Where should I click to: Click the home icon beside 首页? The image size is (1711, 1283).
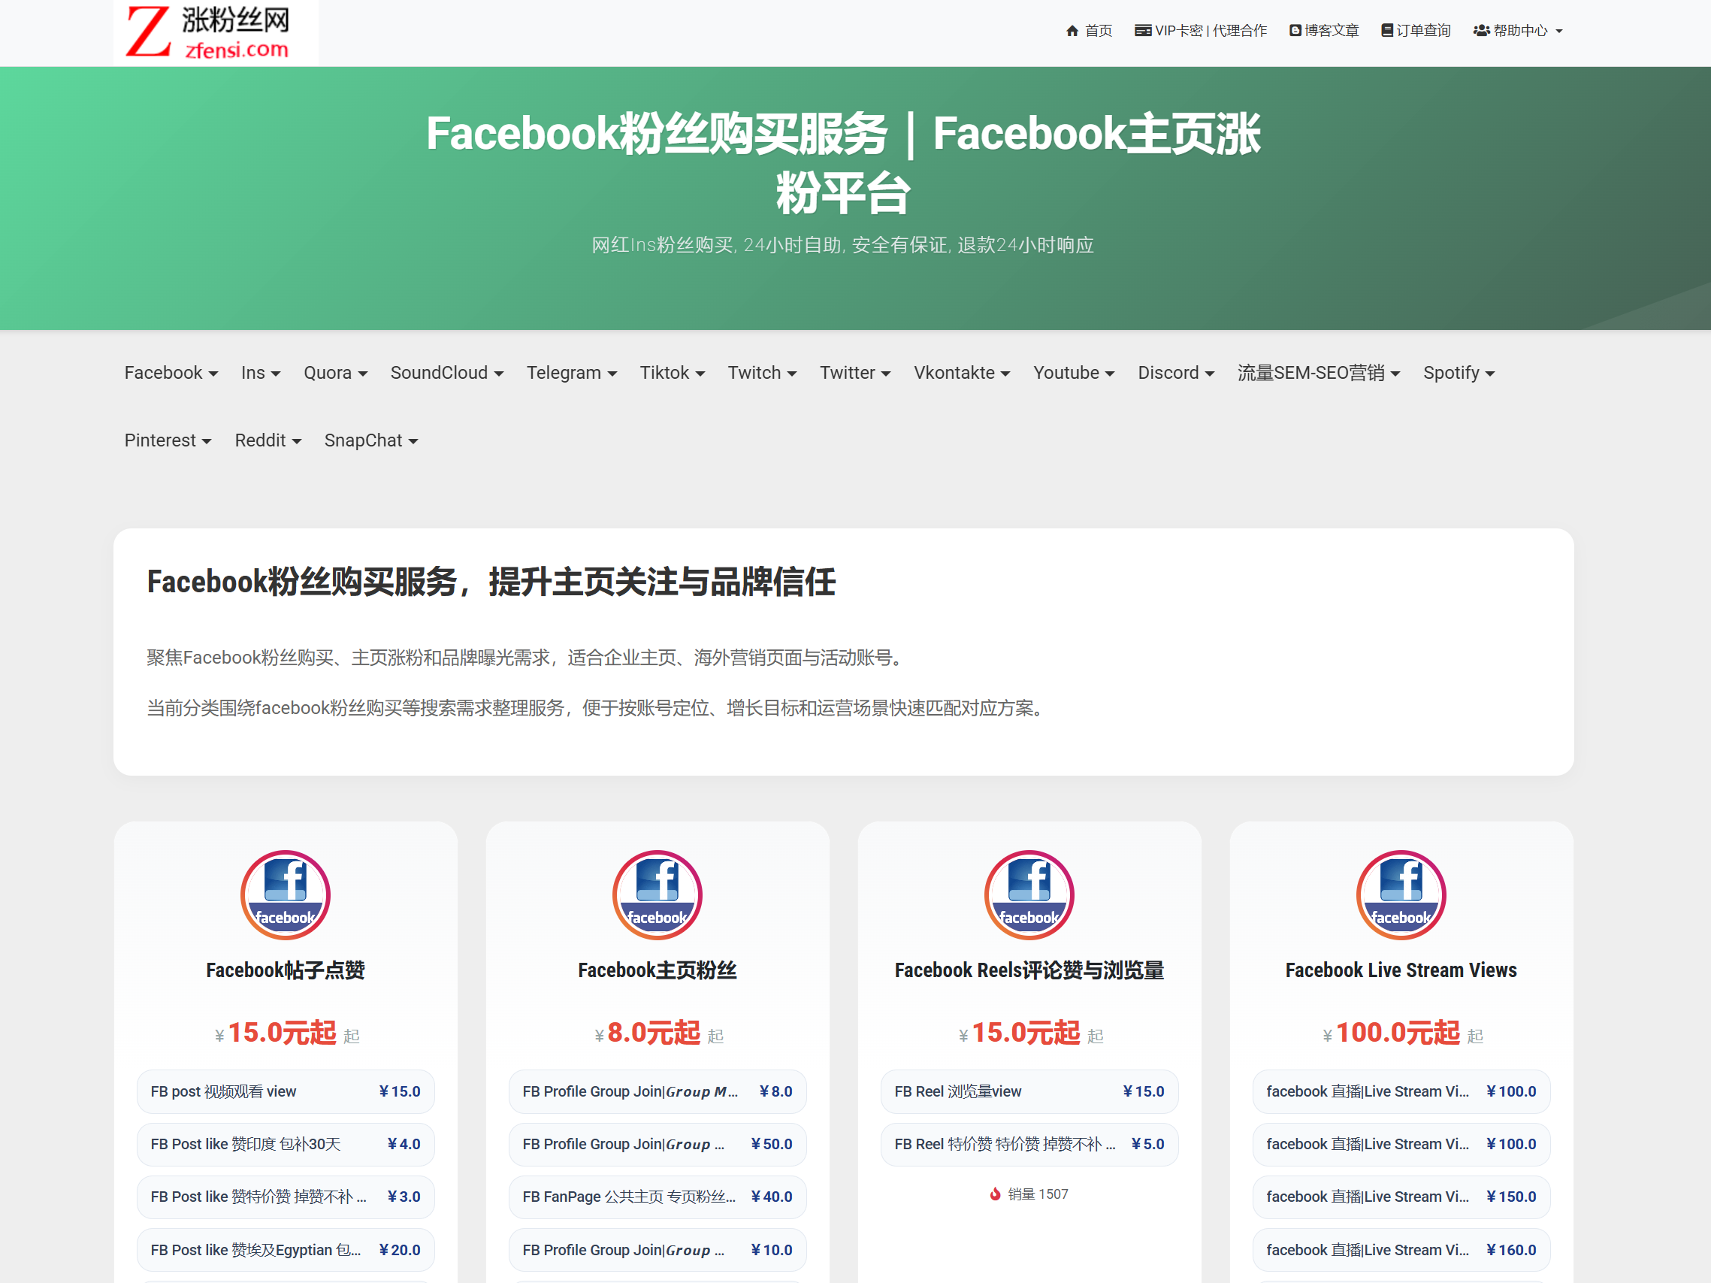point(1072,31)
